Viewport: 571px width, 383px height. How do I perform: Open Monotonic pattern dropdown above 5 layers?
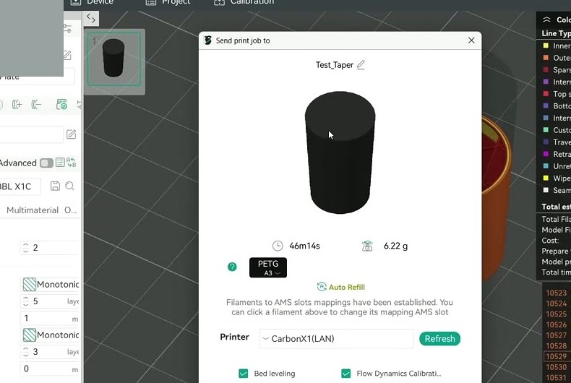(x=51, y=284)
